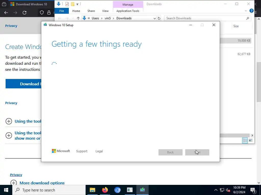Open the View ribbon tab
The image size is (261, 195).
105,11
